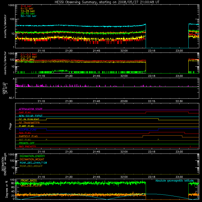
Task: Click the REAR_DEC_CHAN/128 legend label
Action: tap(33, 163)
